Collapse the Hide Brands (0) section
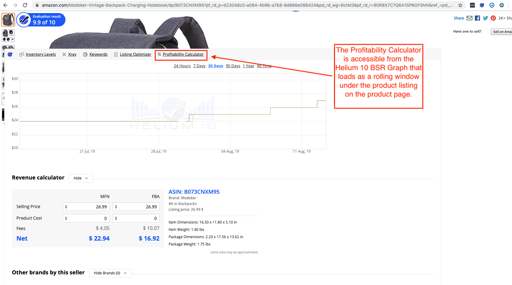The width and height of the screenshot is (512, 285). point(110,273)
